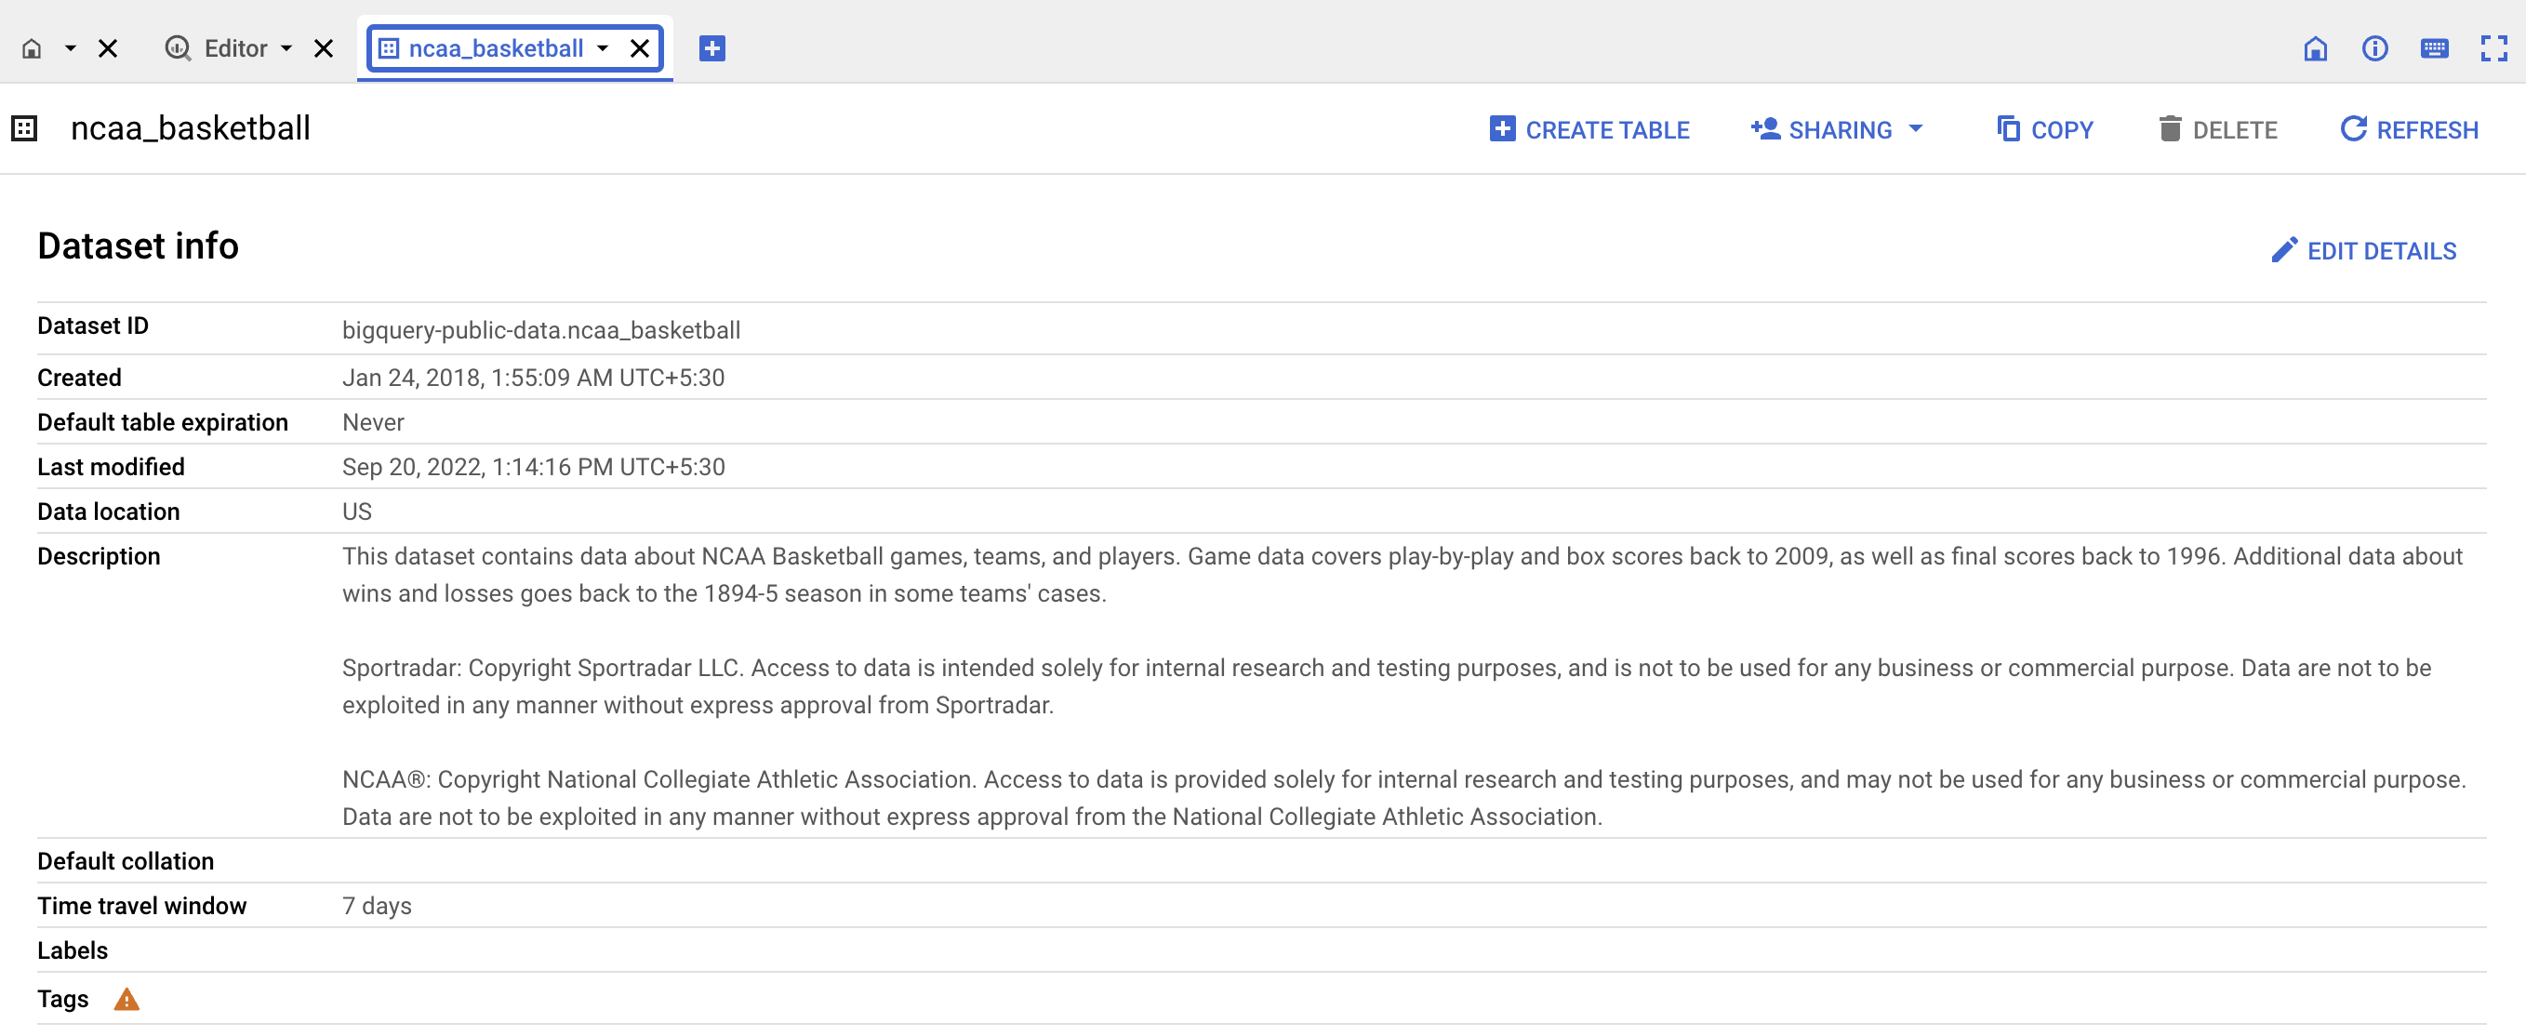Expand the home tab dropdown arrow
2526x1036 pixels.
click(71, 48)
